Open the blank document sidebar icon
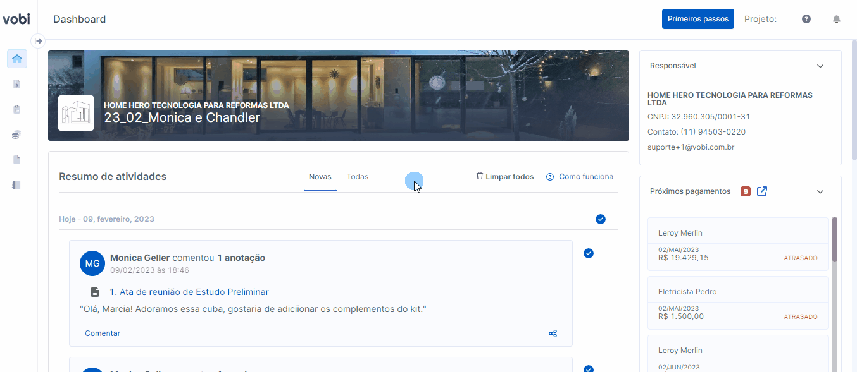Screen dimensions: 857x372 (17, 160)
